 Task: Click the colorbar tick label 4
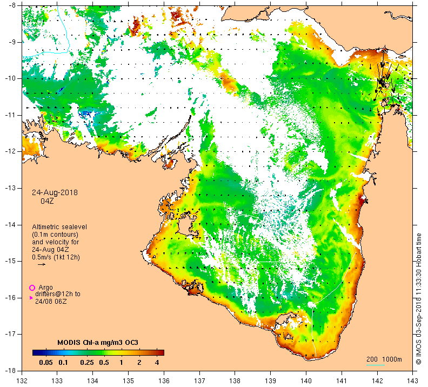(x=157, y=363)
